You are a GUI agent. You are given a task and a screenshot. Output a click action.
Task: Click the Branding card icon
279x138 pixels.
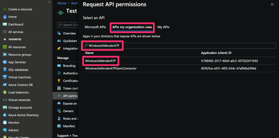[x=59, y=66]
